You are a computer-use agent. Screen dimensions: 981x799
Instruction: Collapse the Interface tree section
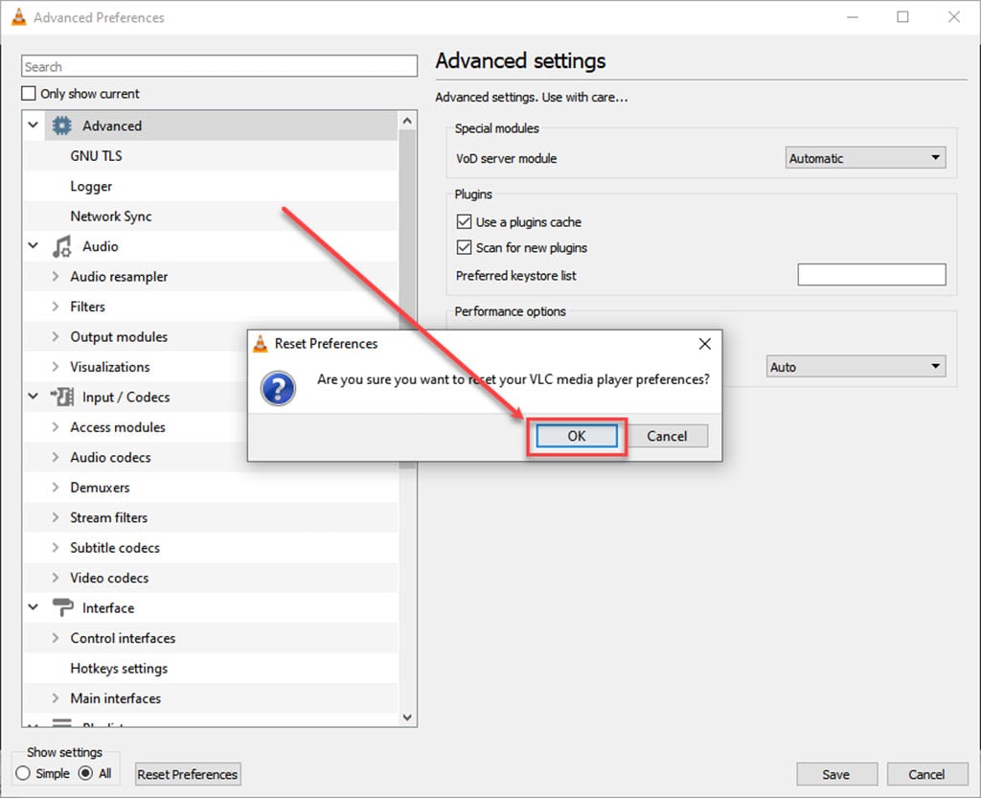pyautogui.click(x=34, y=607)
